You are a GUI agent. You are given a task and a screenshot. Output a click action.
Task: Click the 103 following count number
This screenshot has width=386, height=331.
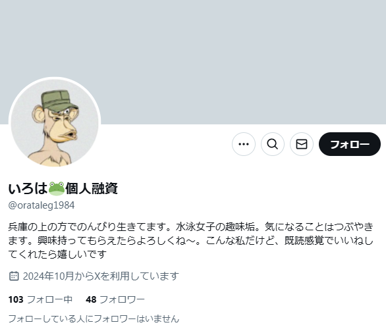click(16, 299)
